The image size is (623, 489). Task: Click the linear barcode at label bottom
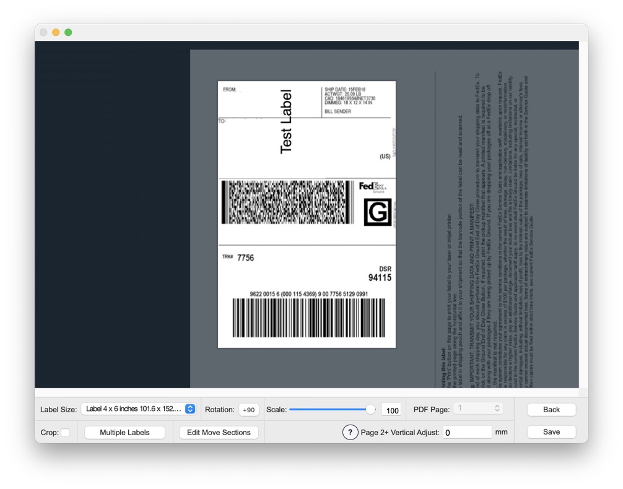coord(308,318)
